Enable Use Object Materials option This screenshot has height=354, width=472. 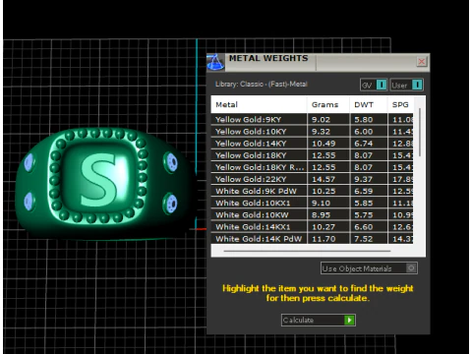369,268
